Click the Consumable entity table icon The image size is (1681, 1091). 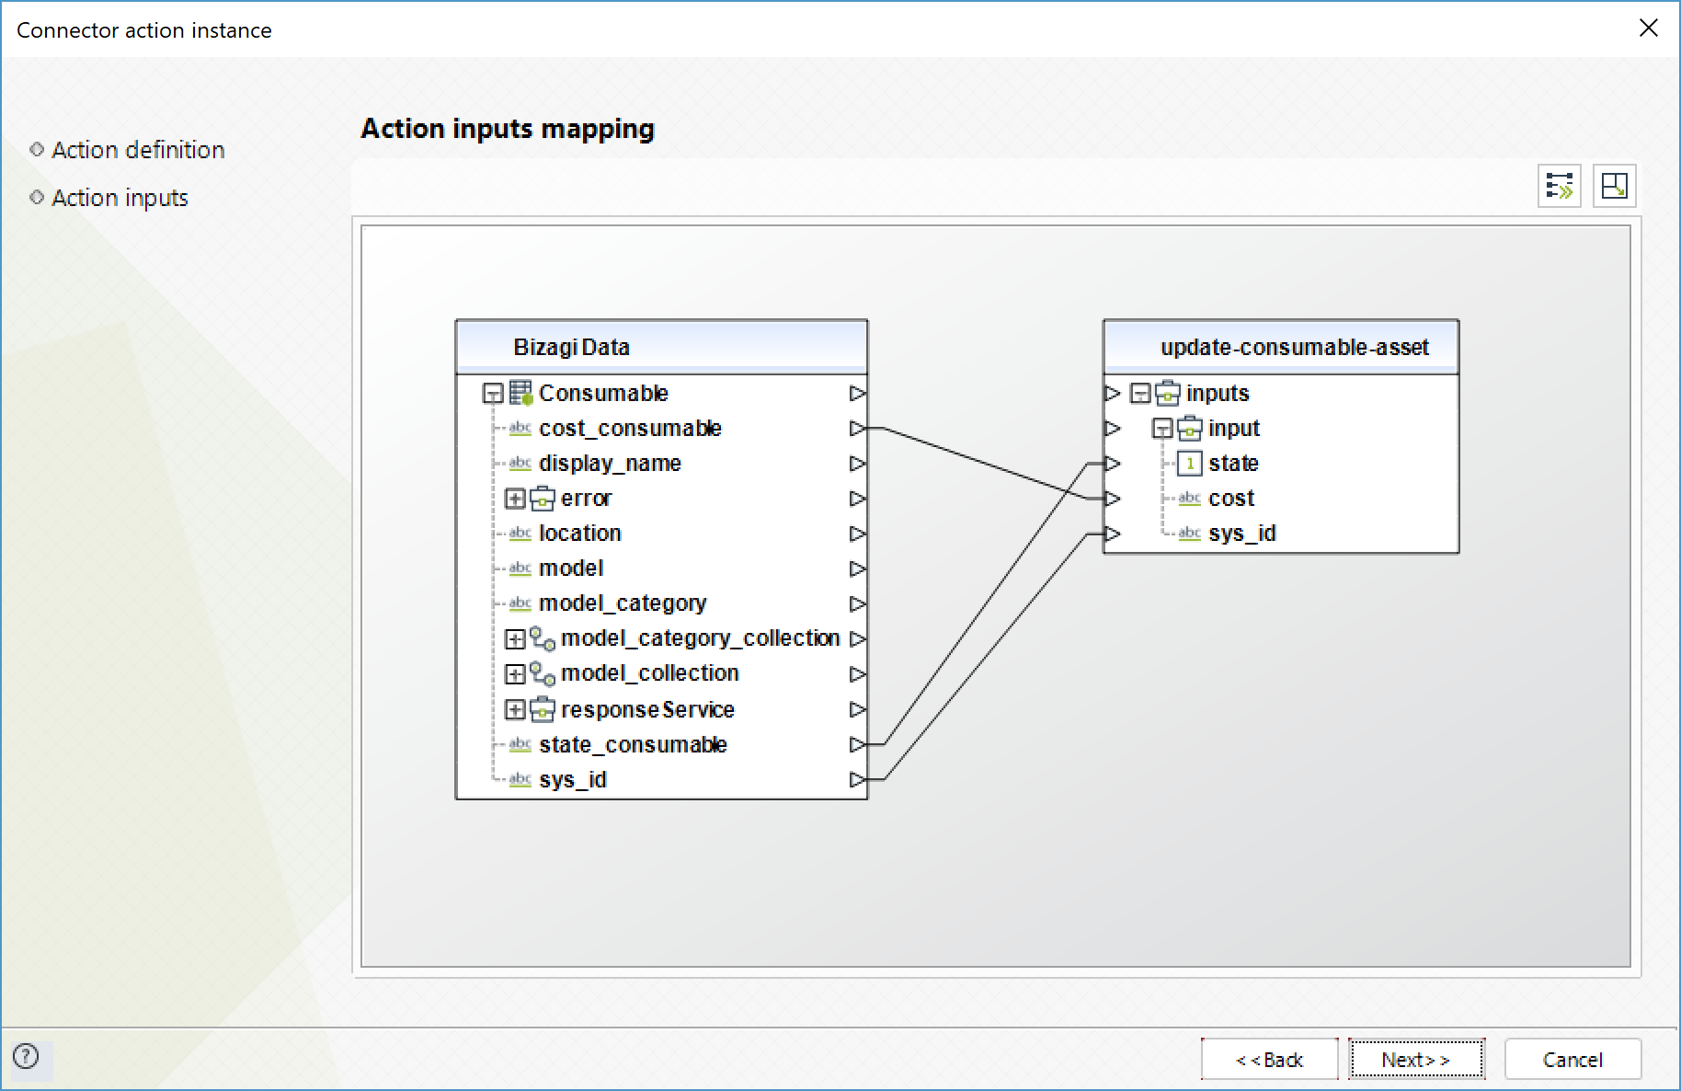coord(521,393)
